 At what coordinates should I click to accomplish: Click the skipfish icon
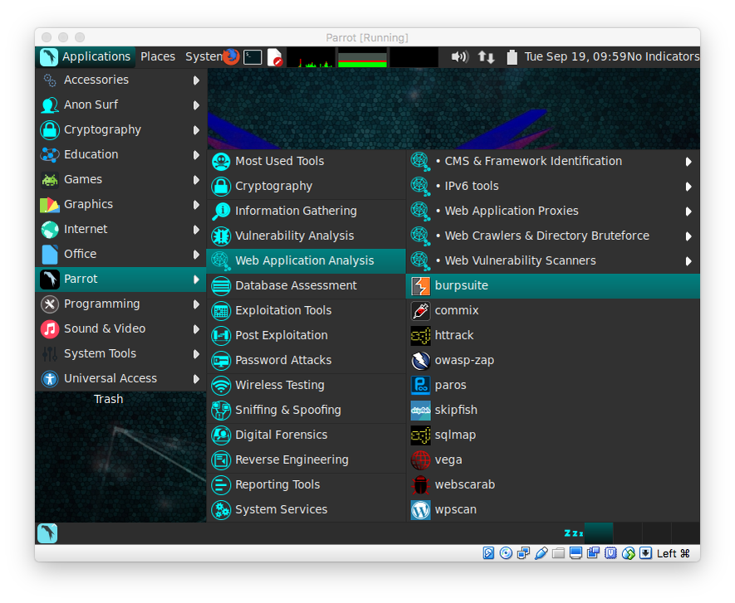[x=420, y=410]
